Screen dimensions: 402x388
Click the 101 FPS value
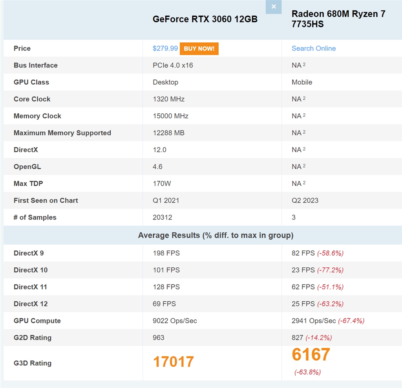pyautogui.click(x=166, y=270)
